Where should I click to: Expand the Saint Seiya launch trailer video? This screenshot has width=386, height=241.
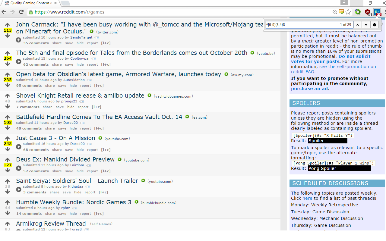click(x=19, y=189)
